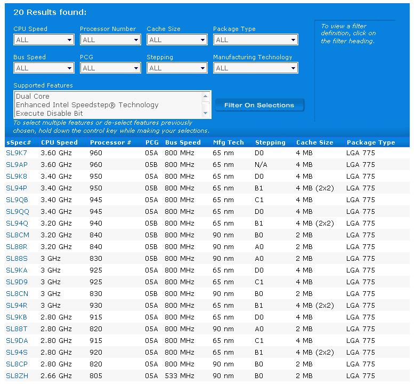Open sSpec link SL9AP

(x=17, y=165)
